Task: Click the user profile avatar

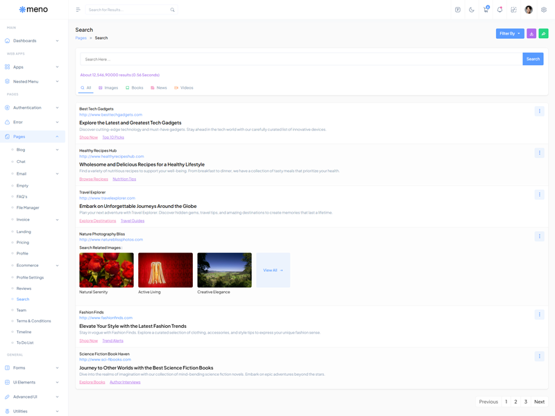Action: point(529,10)
